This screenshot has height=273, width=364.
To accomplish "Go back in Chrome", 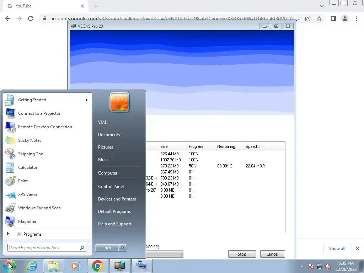I will point(8,18).
